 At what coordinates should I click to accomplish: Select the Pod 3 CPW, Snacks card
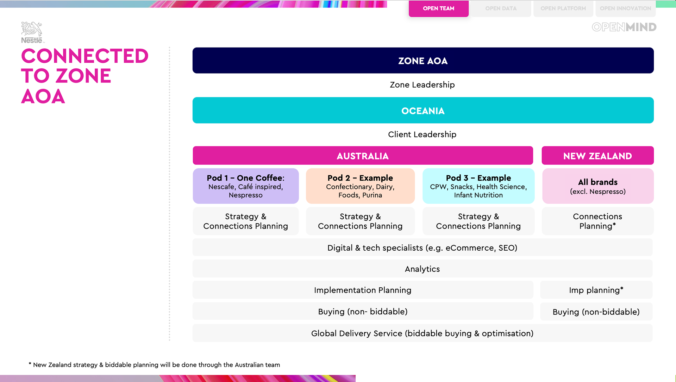(x=478, y=186)
